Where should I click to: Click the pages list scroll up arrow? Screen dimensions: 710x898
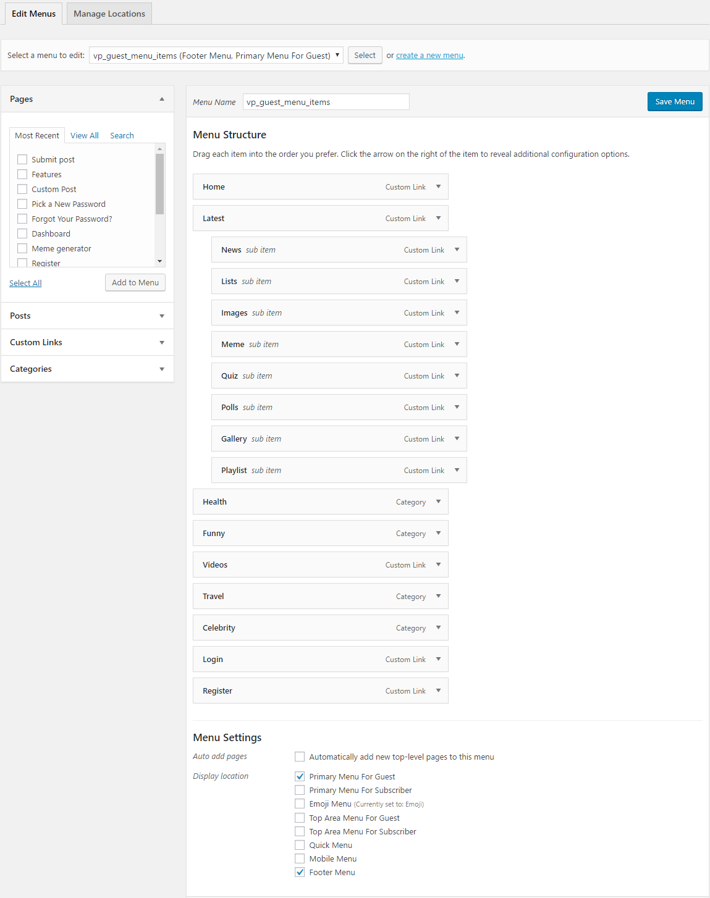tap(159, 149)
